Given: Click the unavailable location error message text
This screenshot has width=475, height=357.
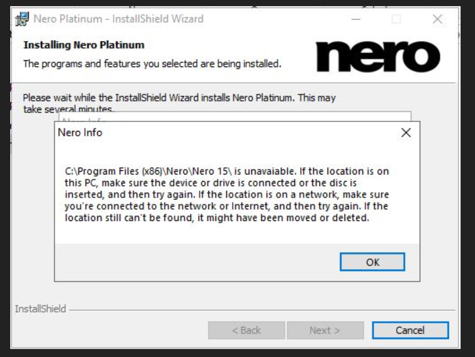Looking at the screenshot, I should pyautogui.click(x=227, y=194).
